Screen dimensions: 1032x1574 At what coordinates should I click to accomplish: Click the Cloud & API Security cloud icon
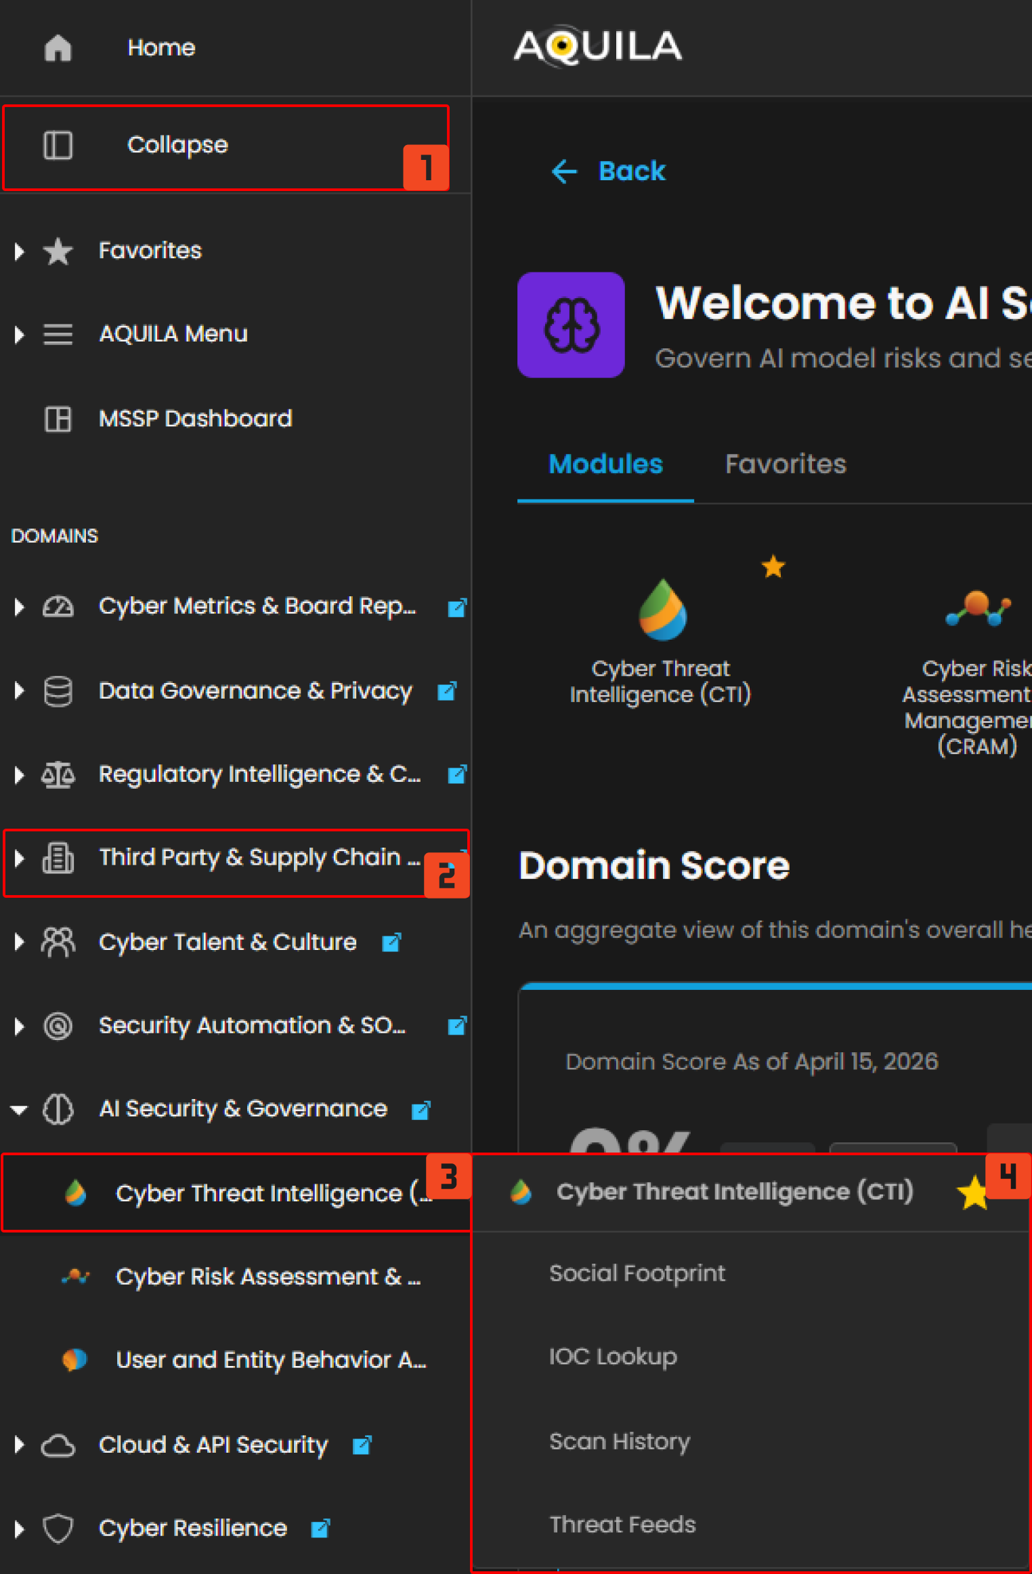58,1445
